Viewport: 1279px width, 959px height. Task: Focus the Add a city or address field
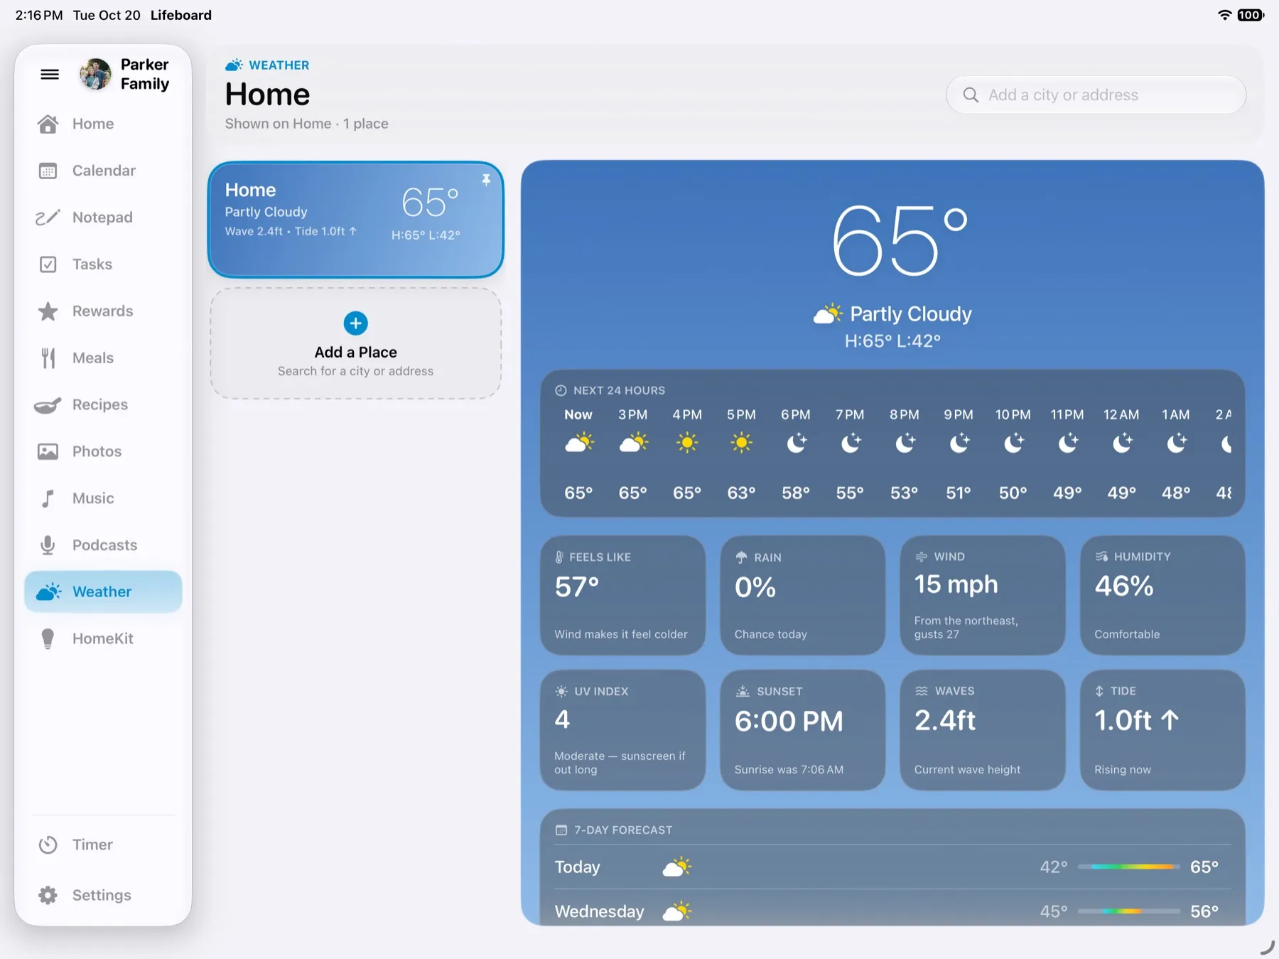point(1096,95)
